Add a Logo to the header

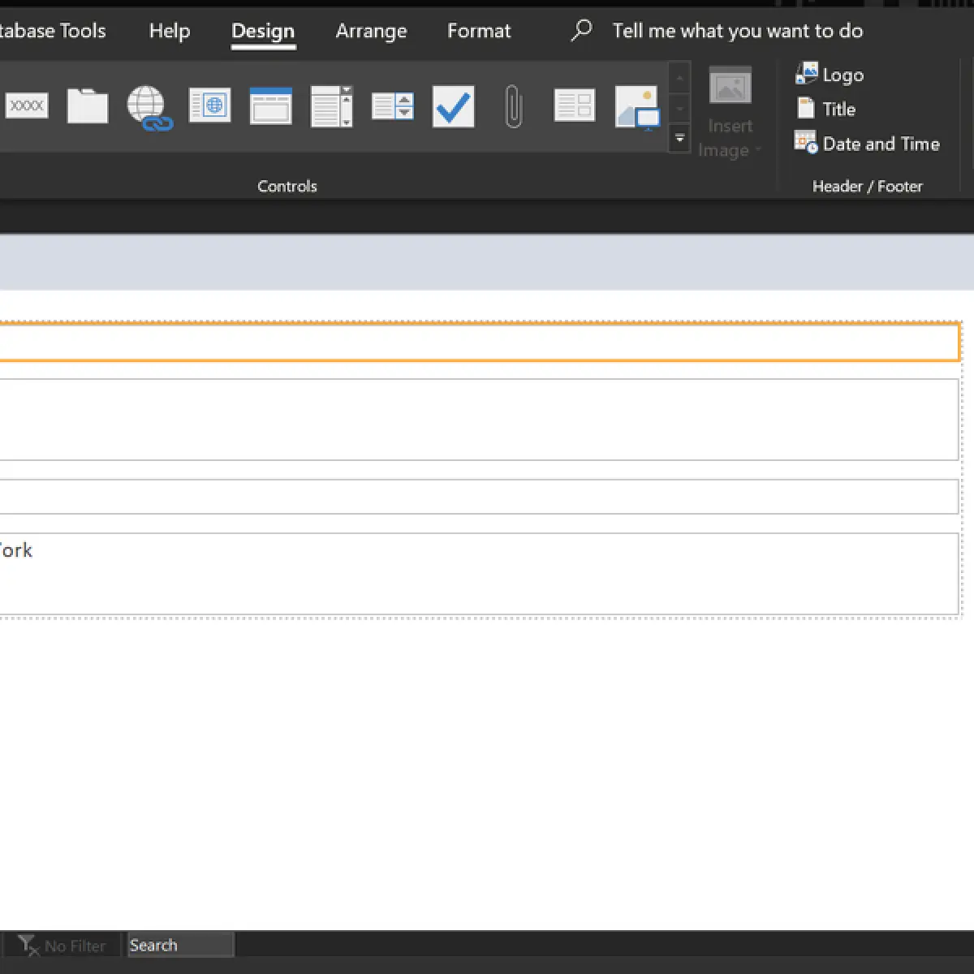[830, 75]
